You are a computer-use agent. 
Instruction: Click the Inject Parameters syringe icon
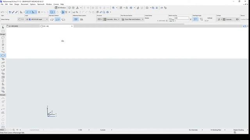point(16,12)
